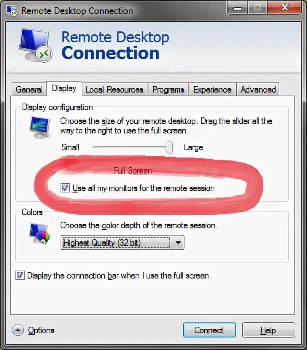Click the large Remote Desktop monitor logo
The height and width of the screenshot is (350, 307).
click(x=35, y=44)
